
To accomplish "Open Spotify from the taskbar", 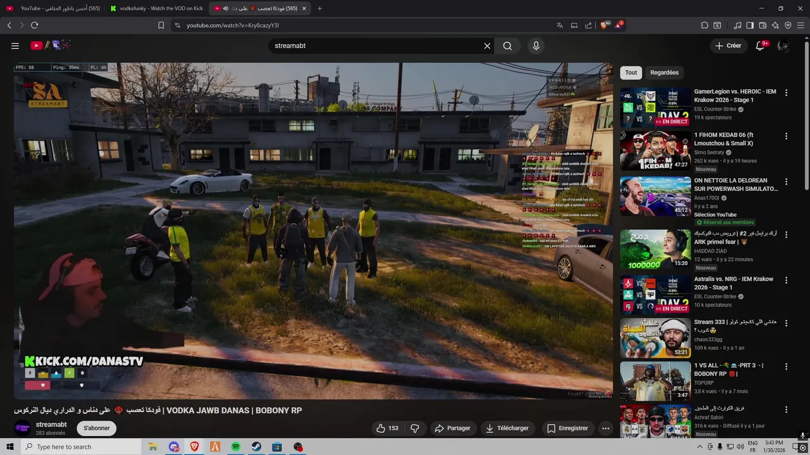I will (235, 447).
